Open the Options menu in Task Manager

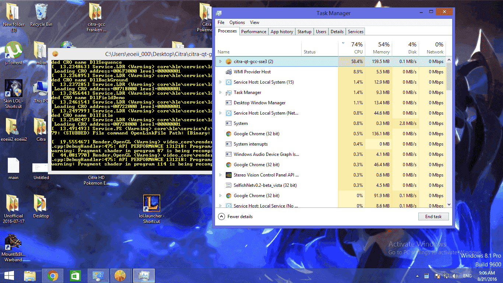[x=237, y=22]
